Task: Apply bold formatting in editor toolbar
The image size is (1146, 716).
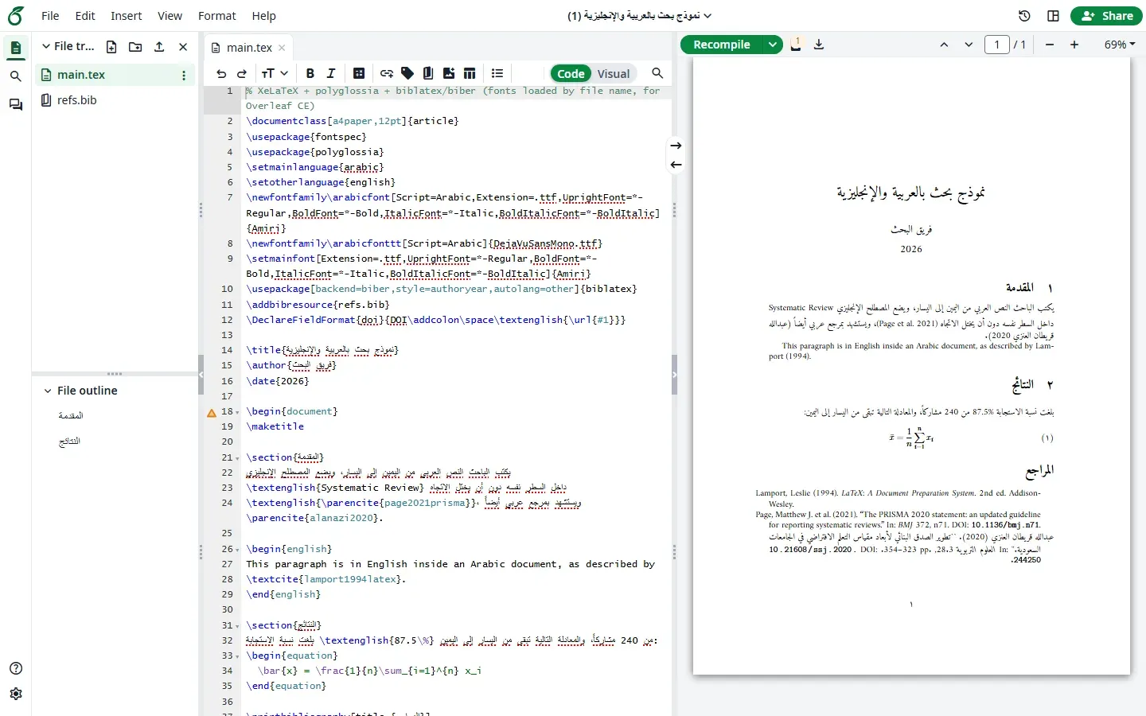Action: pos(310,73)
